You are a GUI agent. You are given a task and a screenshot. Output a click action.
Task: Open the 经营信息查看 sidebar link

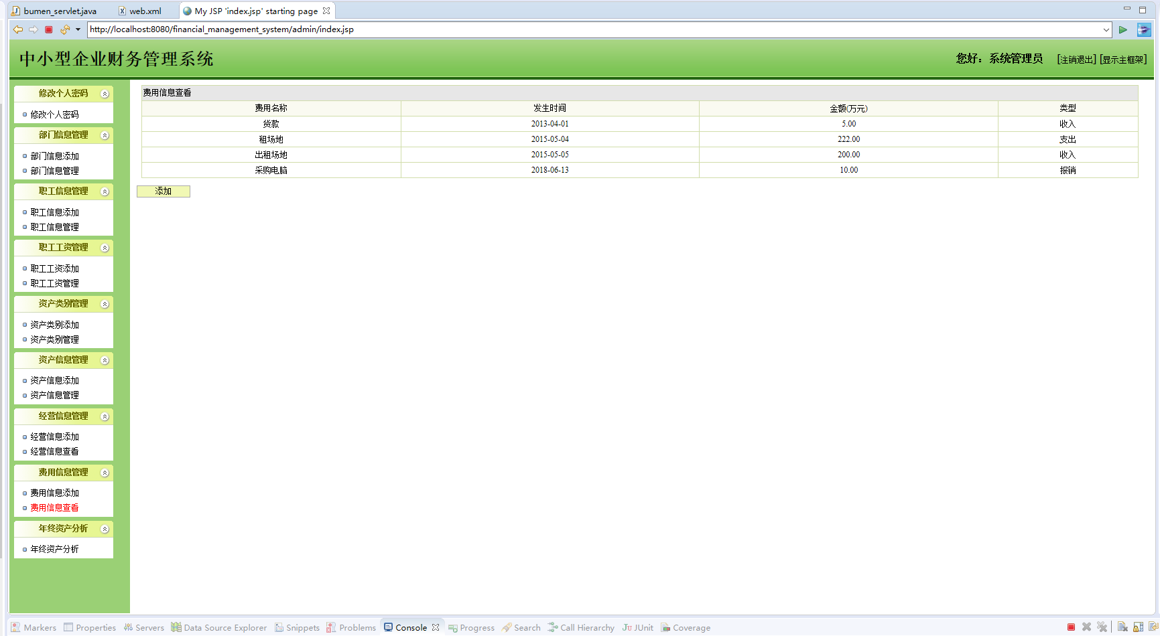(x=54, y=451)
